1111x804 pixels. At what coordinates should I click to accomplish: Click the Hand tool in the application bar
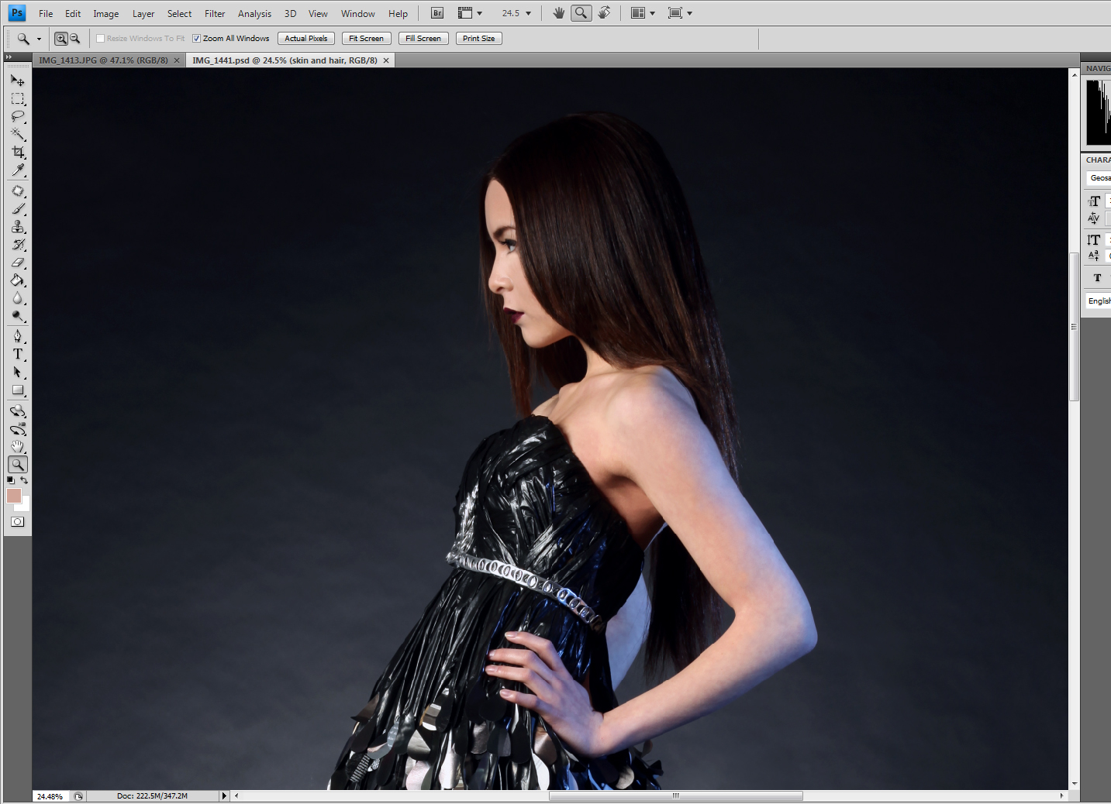559,12
